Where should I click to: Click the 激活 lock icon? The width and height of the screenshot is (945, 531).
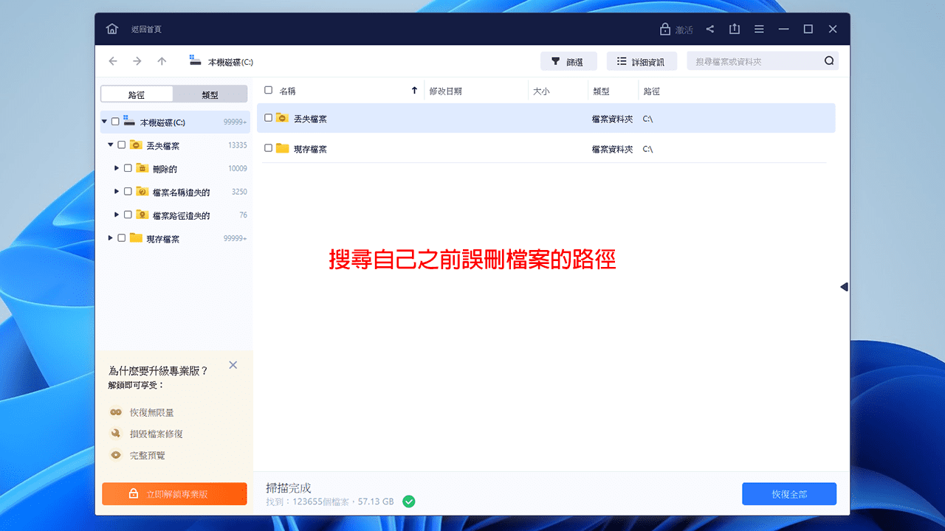(664, 29)
